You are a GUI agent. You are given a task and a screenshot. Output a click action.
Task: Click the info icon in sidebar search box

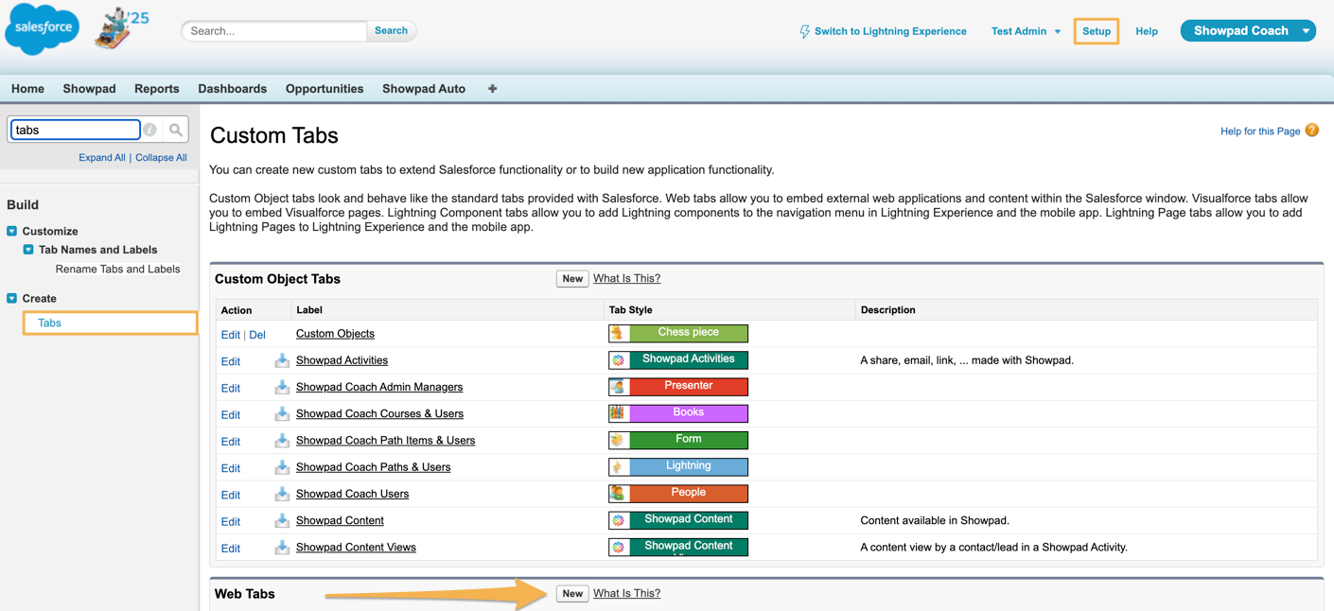coord(149,130)
